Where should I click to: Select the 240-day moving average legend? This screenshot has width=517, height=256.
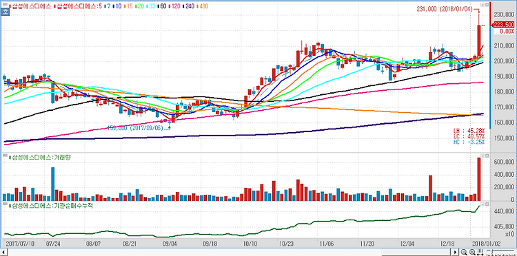tap(189, 6)
